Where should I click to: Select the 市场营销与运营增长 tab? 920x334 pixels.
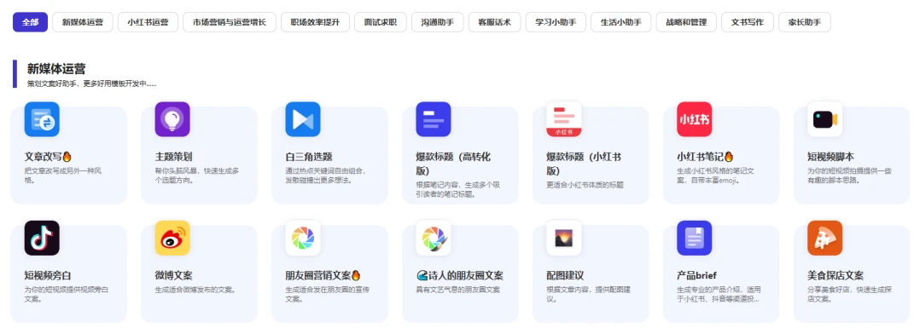[230, 22]
